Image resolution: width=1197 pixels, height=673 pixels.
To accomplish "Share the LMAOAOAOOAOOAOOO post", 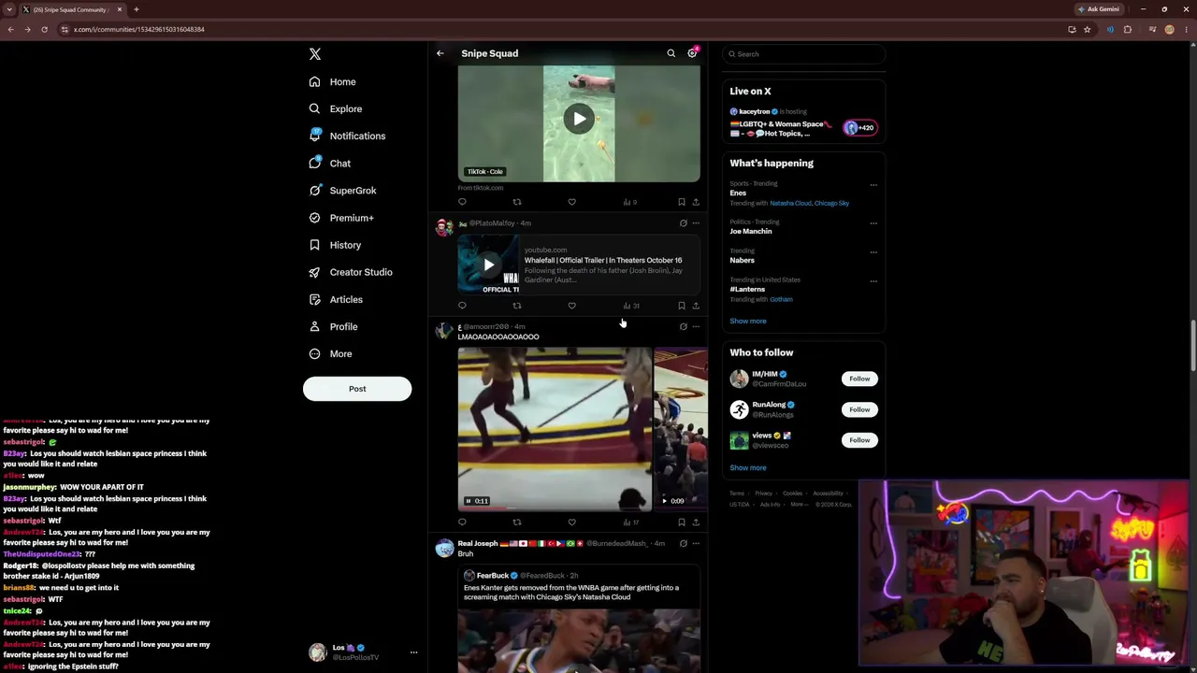I will (696, 523).
